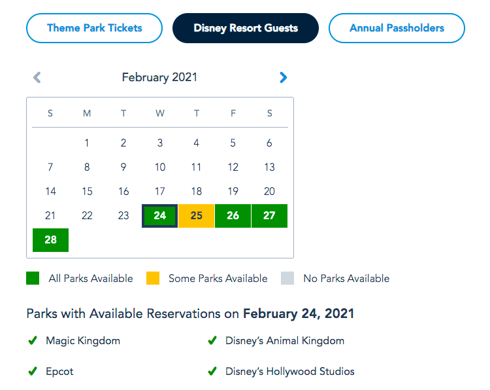This screenshot has height=390, width=490.
Task: Select the Disney Resort Guests tab
Action: pos(246,28)
